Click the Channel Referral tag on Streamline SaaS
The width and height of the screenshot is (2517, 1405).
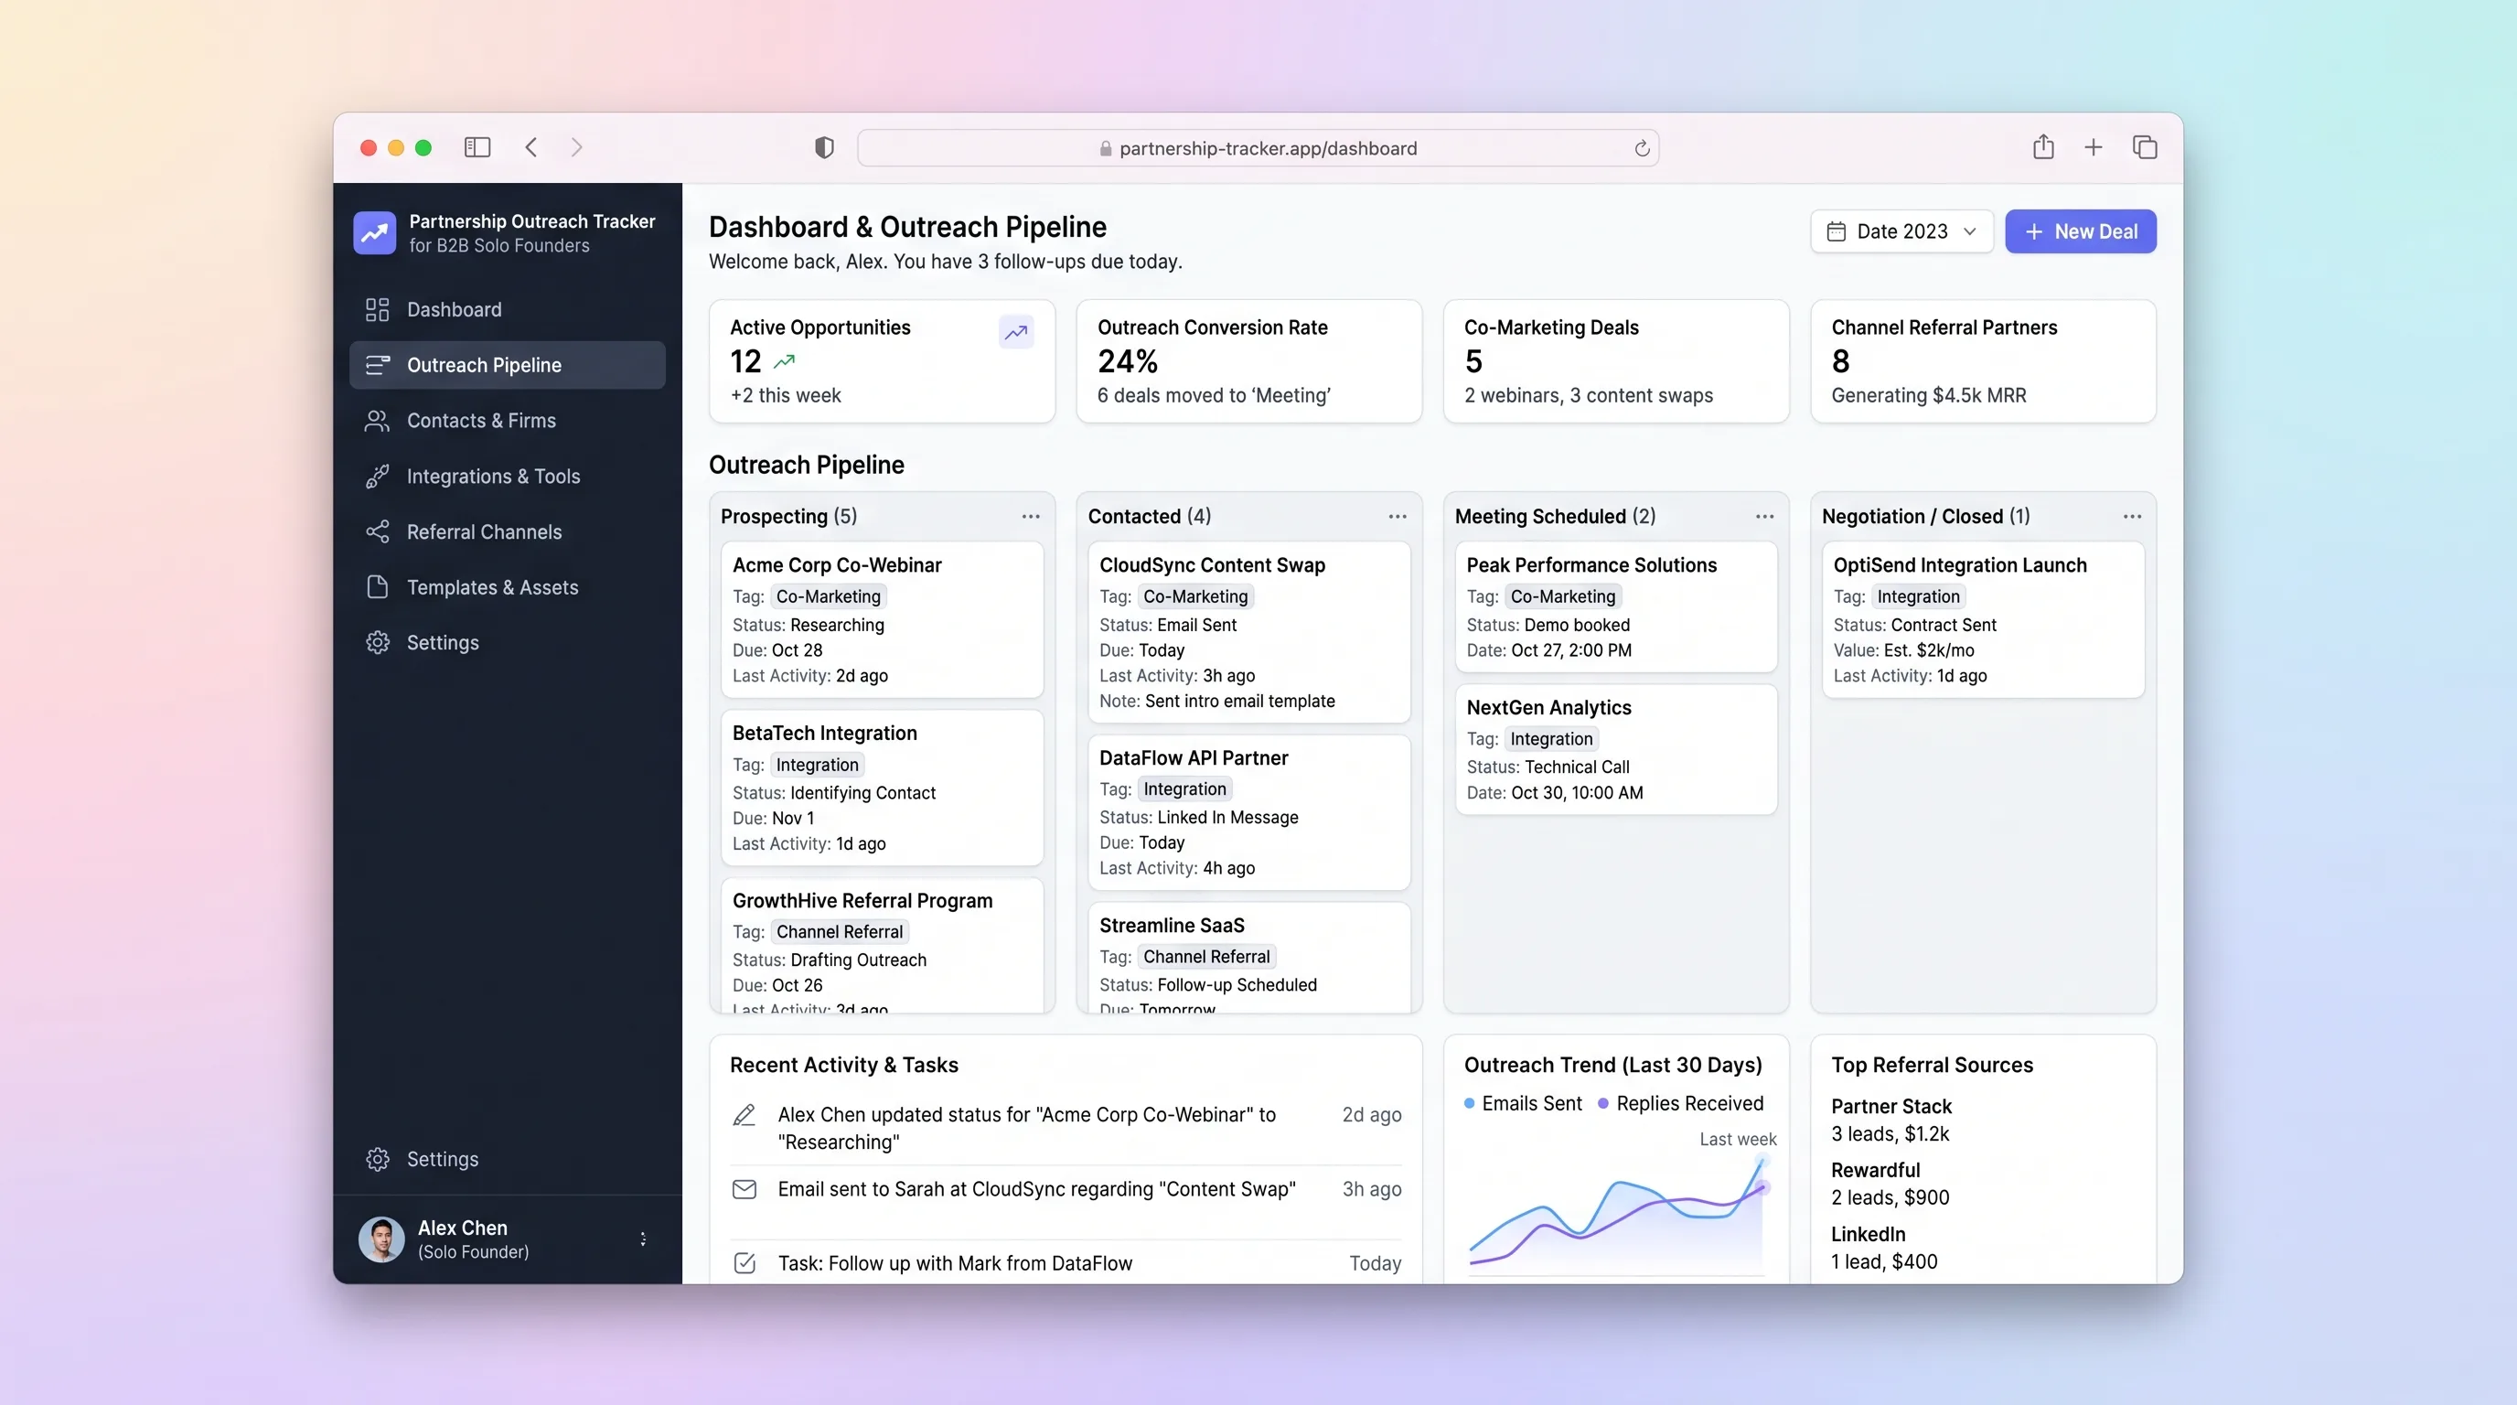pyautogui.click(x=1206, y=958)
